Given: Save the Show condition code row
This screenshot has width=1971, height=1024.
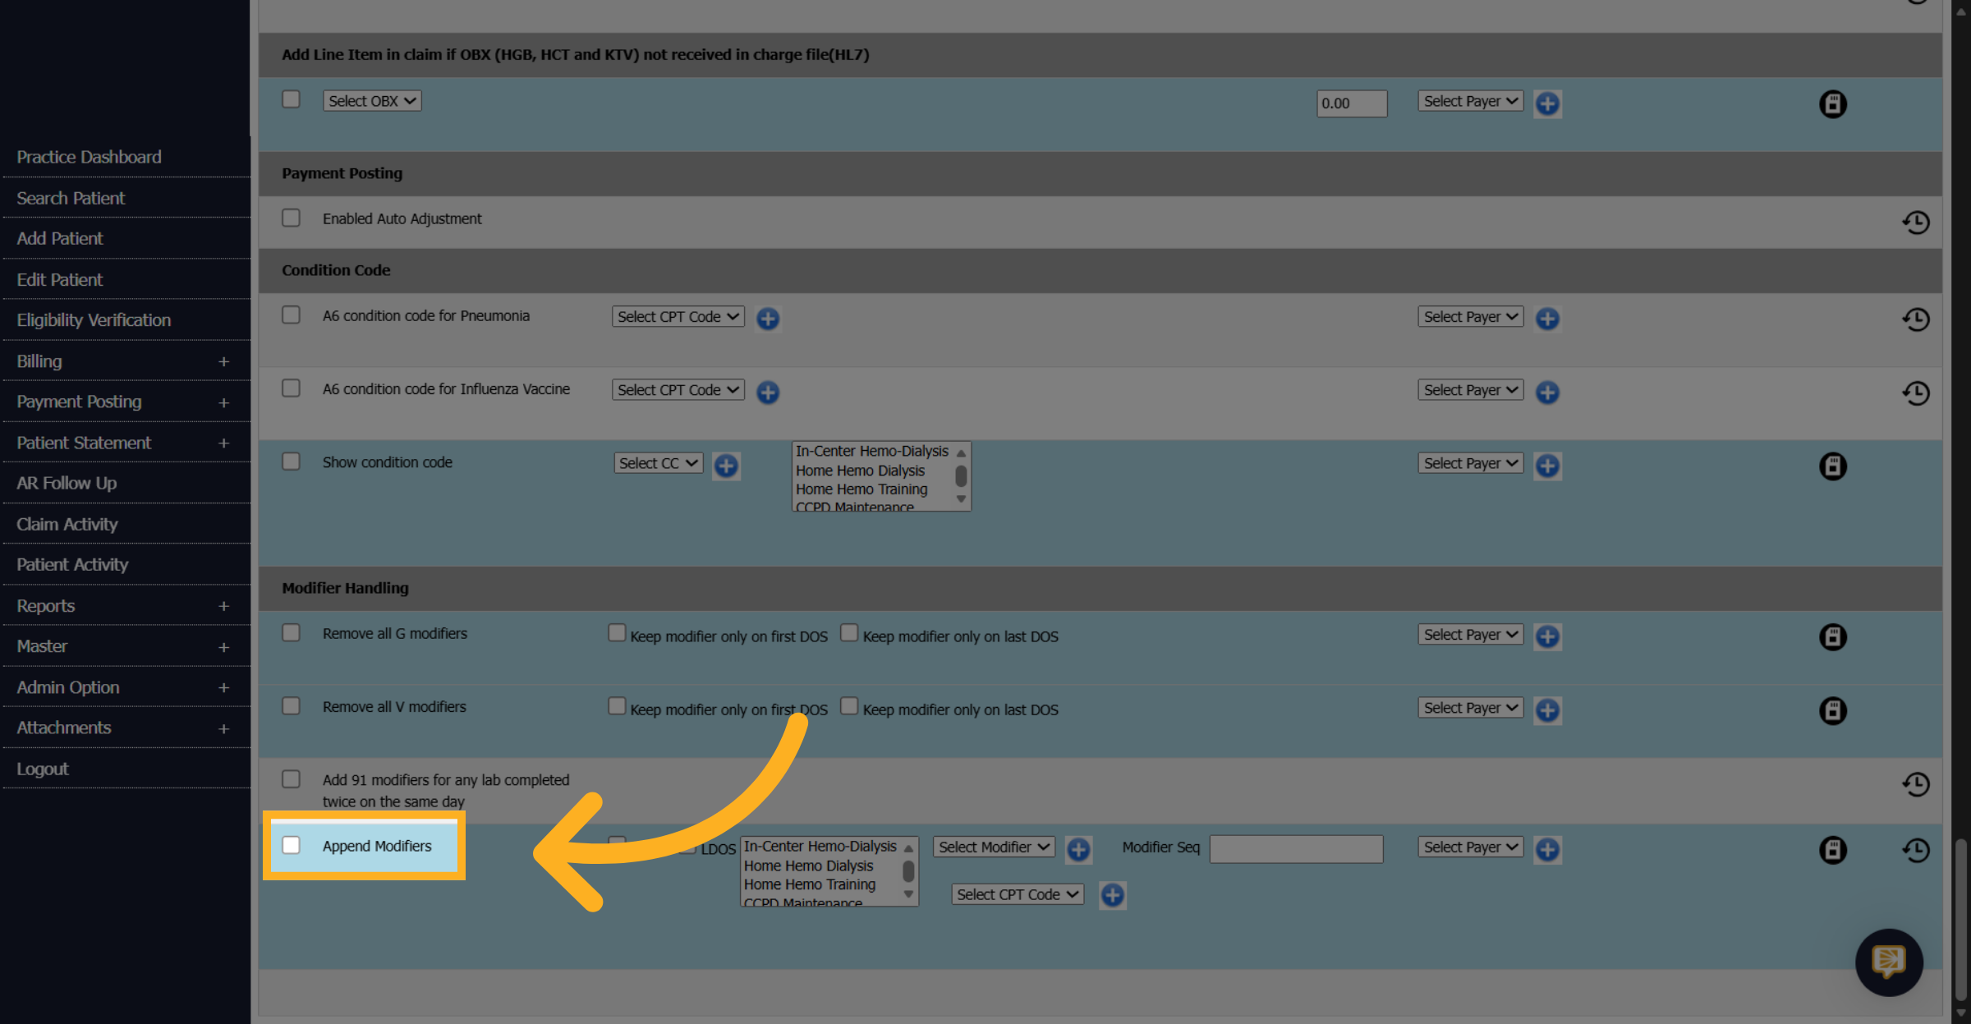Looking at the screenshot, I should 1832,466.
